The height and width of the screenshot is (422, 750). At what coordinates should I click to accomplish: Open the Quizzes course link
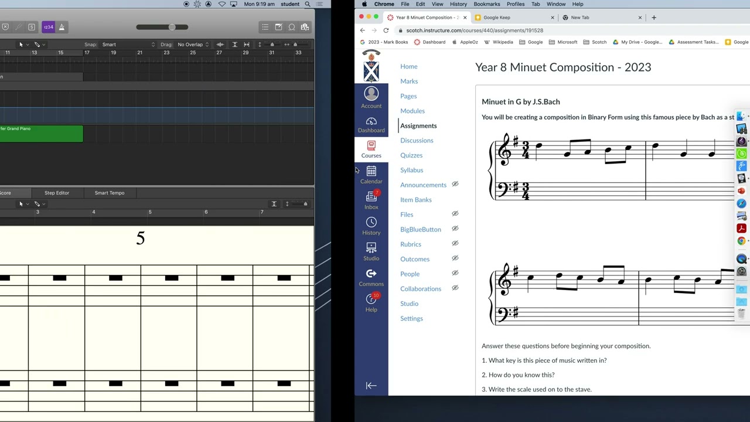tap(411, 155)
